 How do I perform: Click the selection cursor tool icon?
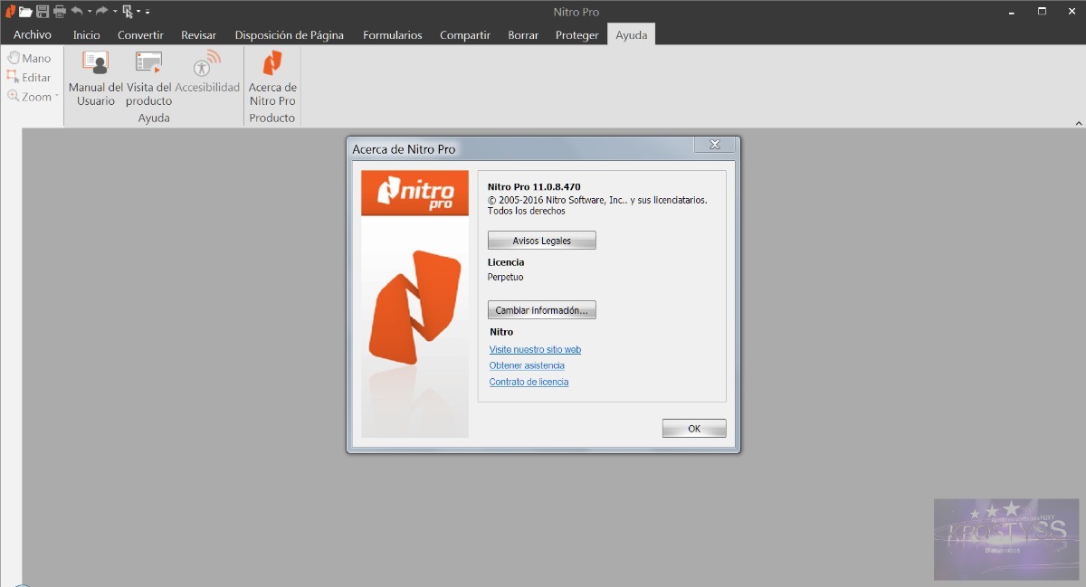pos(128,12)
